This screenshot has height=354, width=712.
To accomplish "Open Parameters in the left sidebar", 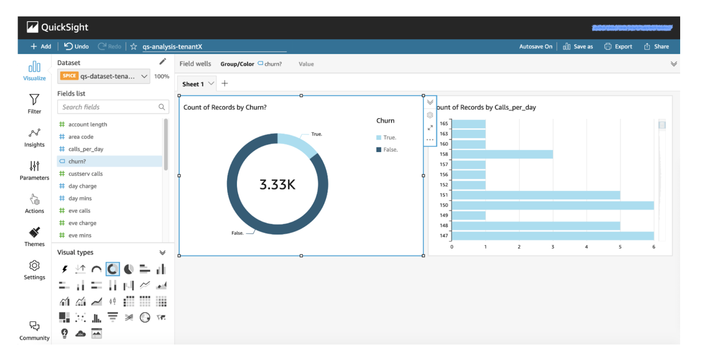I will pos(34,170).
